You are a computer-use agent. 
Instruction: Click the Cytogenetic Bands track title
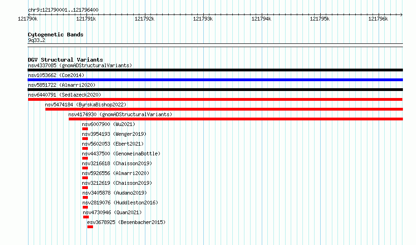(56, 35)
